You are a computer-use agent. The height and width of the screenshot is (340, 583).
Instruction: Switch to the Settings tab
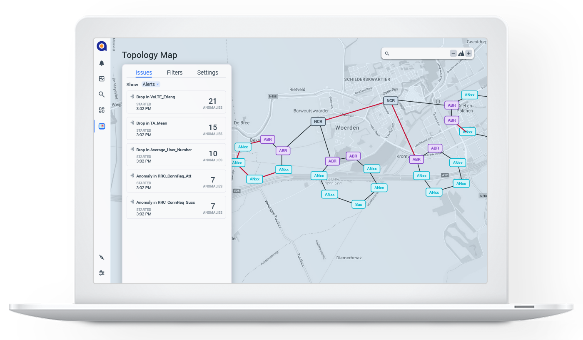(207, 72)
